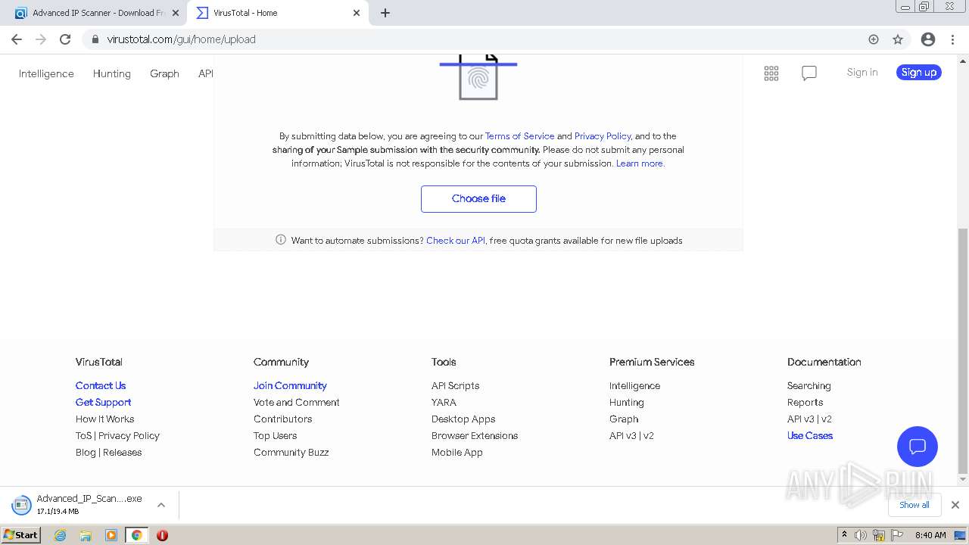Open the Searching documentation link
The height and width of the screenshot is (545, 969).
[809, 386]
